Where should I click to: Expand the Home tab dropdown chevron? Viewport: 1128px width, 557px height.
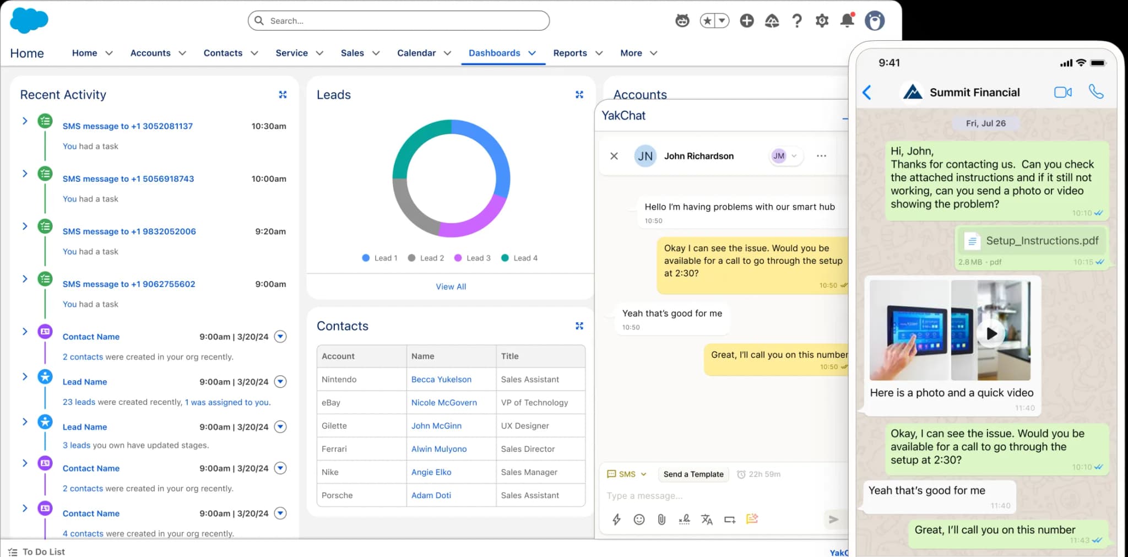tap(109, 53)
